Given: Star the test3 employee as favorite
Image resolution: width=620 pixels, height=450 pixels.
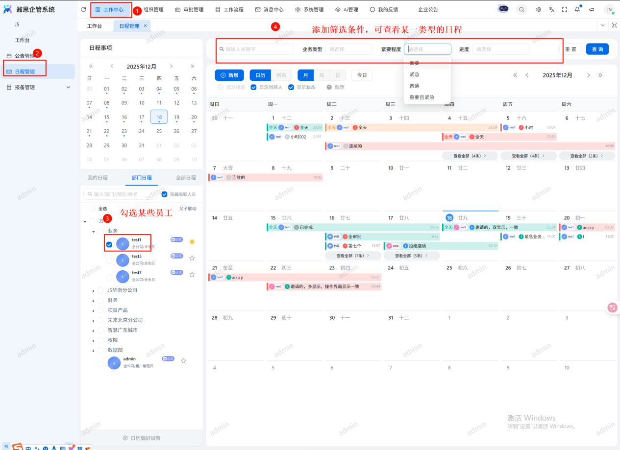Looking at the screenshot, I should click(x=192, y=258).
